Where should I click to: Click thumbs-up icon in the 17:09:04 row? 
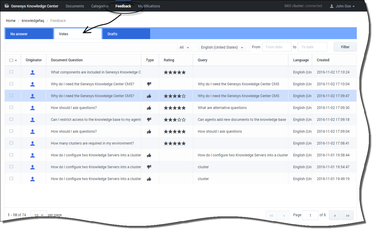149,132
